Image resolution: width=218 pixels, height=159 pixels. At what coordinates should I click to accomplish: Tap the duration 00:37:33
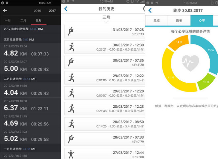[40, 54]
